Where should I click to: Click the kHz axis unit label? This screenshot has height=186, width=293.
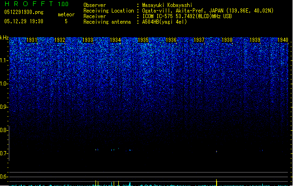point(4,38)
